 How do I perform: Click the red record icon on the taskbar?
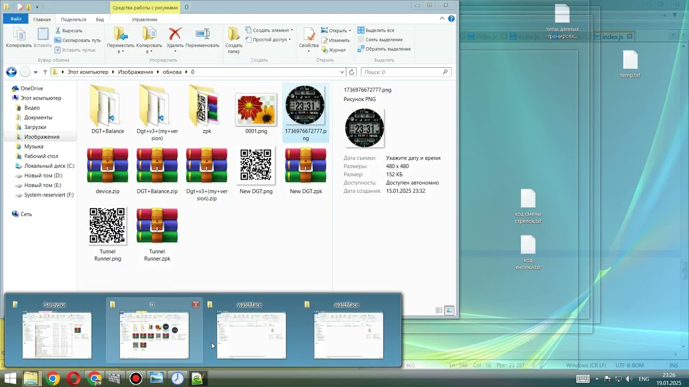(x=136, y=378)
